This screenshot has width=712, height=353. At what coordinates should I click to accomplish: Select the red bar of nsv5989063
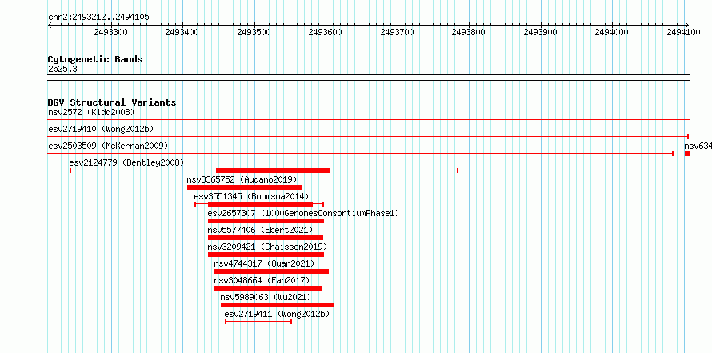(278, 305)
